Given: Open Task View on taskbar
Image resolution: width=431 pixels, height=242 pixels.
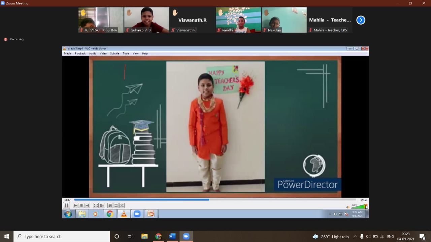Looking at the screenshot, I should (130, 236).
